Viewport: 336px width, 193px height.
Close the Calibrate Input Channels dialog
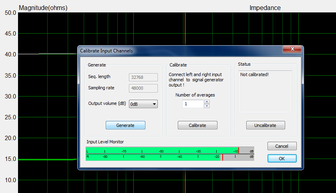coord(292,49)
